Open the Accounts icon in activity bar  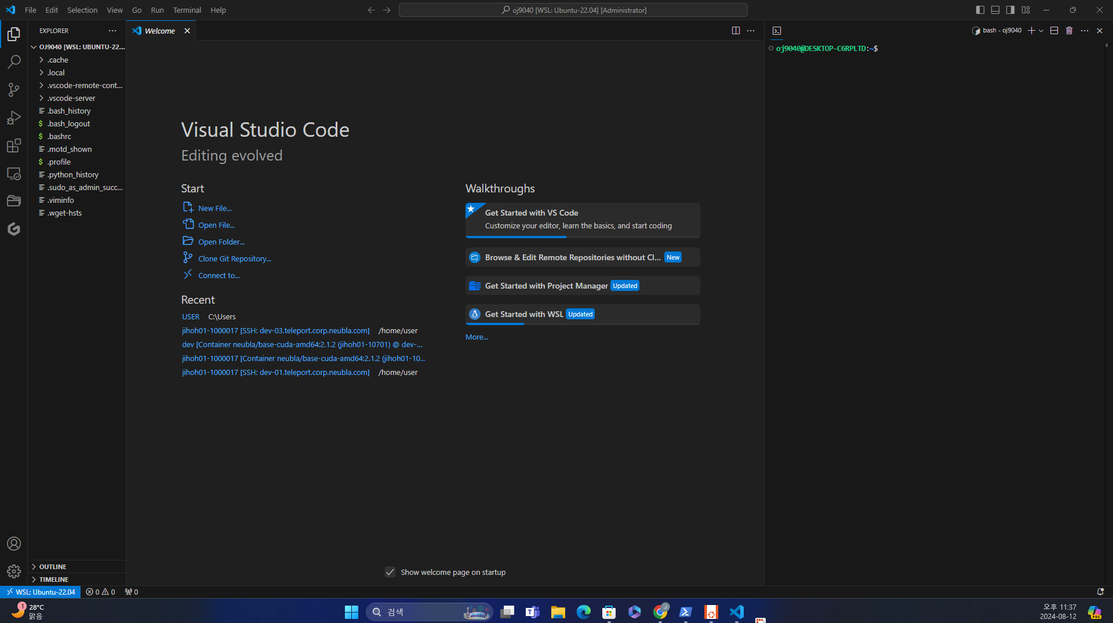(14, 544)
